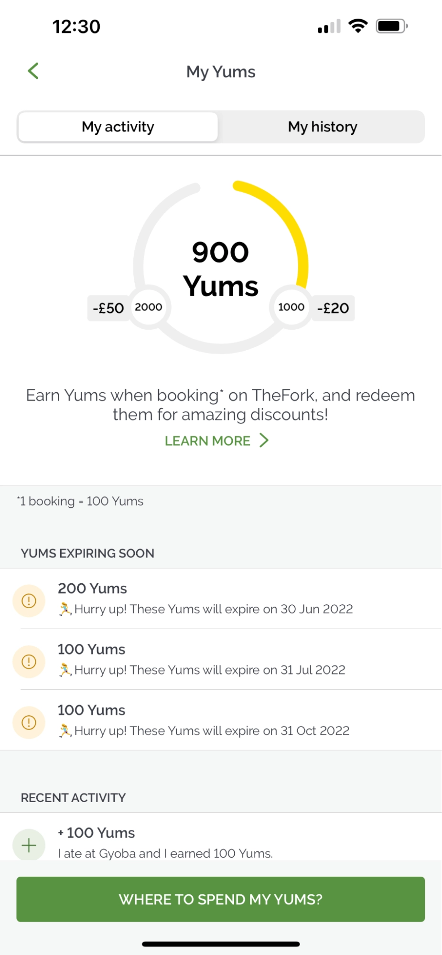Tap the 900 Yums balance total
Image resolution: width=442 pixels, height=955 pixels.
click(221, 269)
